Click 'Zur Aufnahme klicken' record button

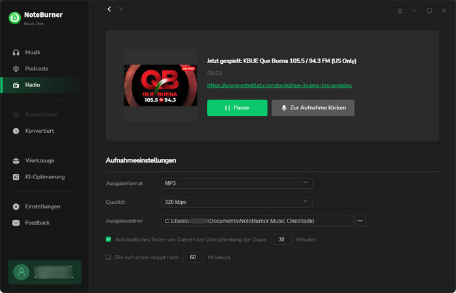click(x=313, y=108)
